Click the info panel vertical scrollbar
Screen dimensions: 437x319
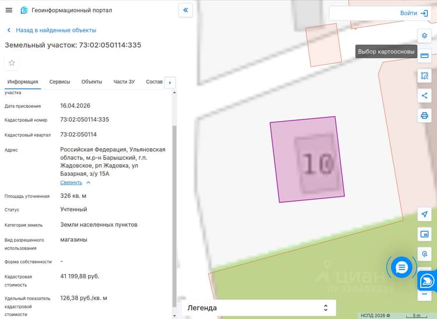[174, 216]
